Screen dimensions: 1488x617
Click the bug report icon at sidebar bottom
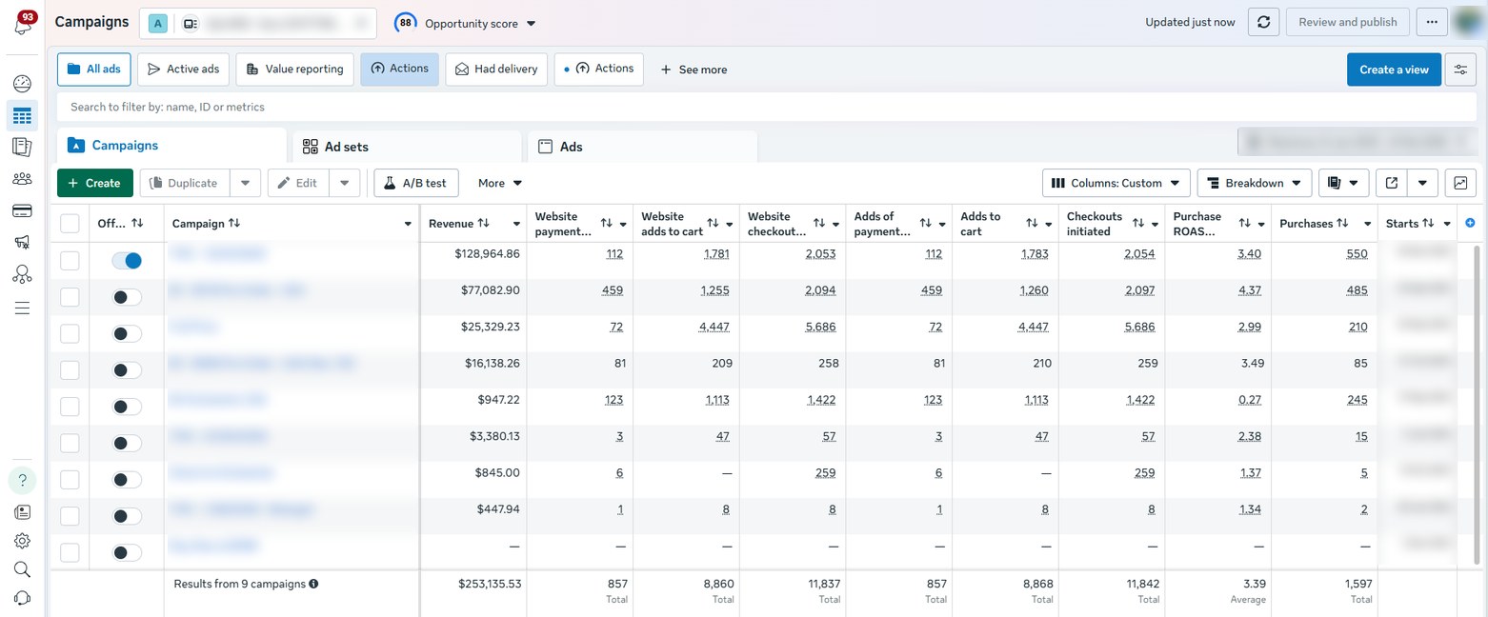[x=22, y=598]
